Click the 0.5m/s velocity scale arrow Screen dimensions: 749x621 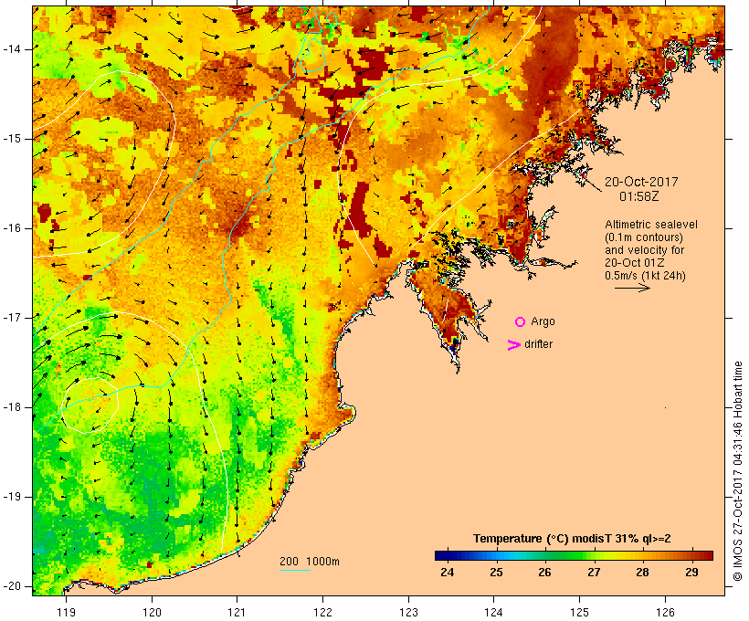click(632, 288)
